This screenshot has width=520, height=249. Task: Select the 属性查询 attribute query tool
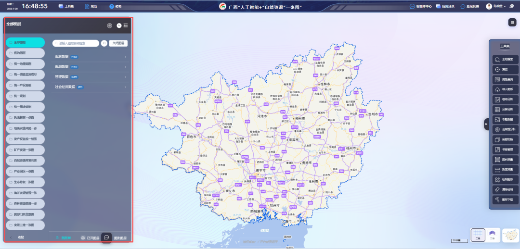(x=505, y=80)
